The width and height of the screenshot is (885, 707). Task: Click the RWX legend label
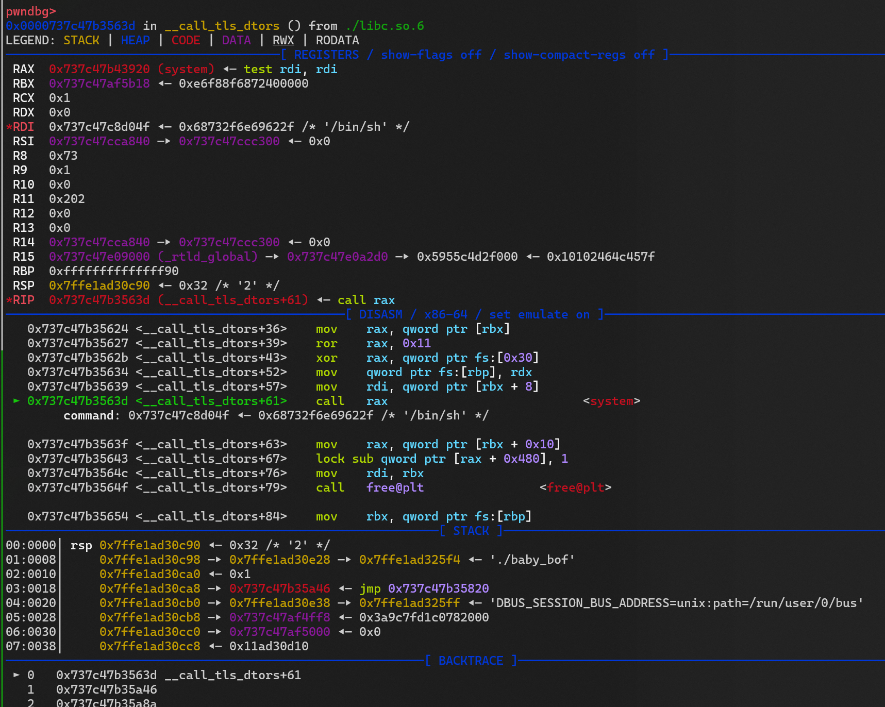(283, 40)
